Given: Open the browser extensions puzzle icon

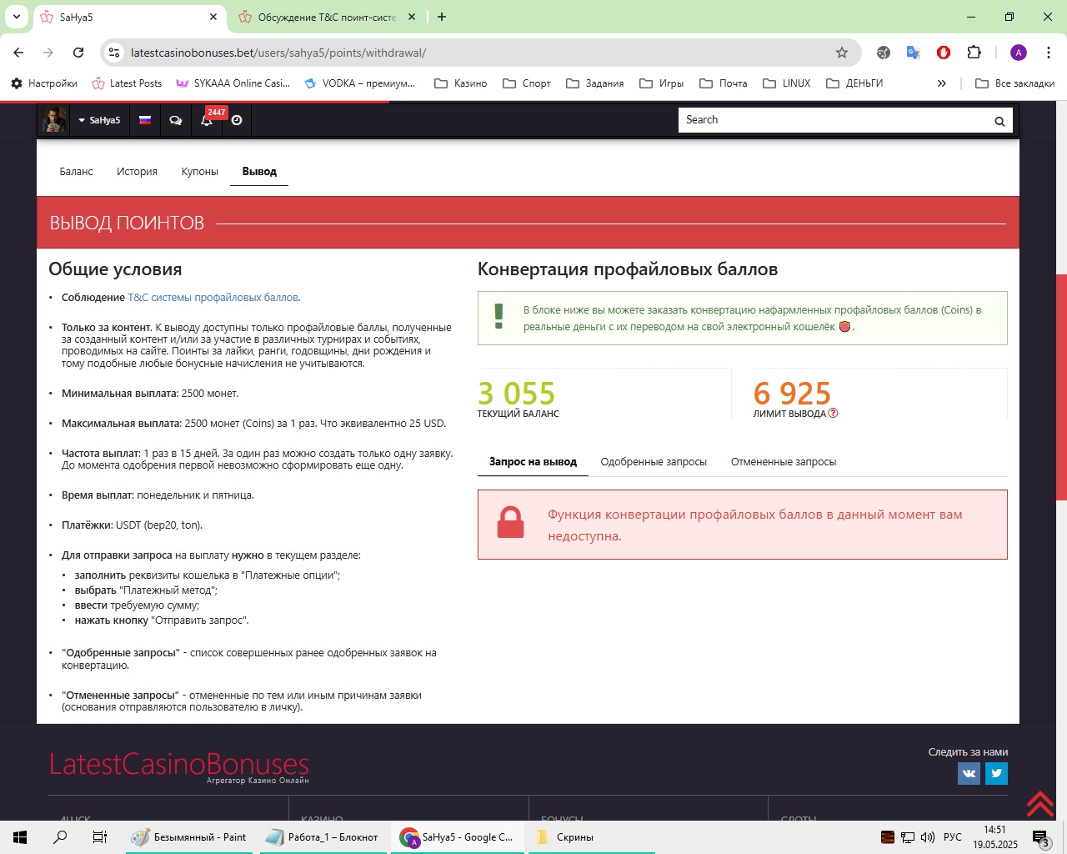Looking at the screenshot, I should pos(974,53).
